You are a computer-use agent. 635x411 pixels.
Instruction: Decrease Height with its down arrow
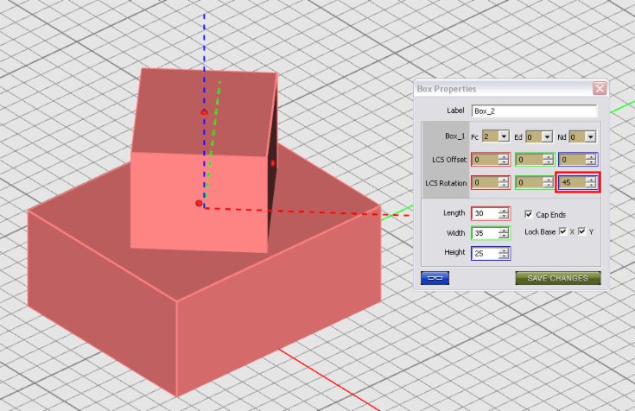click(x=504, y=256)
